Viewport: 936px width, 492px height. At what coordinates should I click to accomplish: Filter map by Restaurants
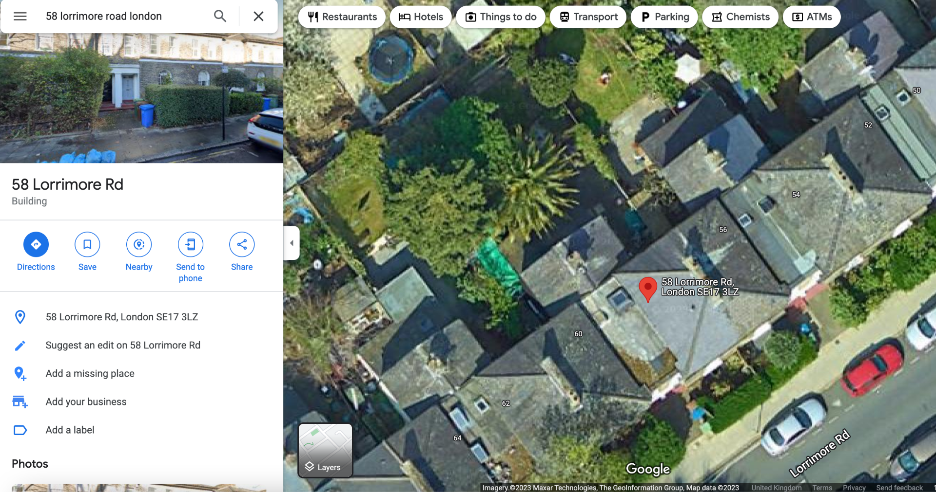pos(342,17)
